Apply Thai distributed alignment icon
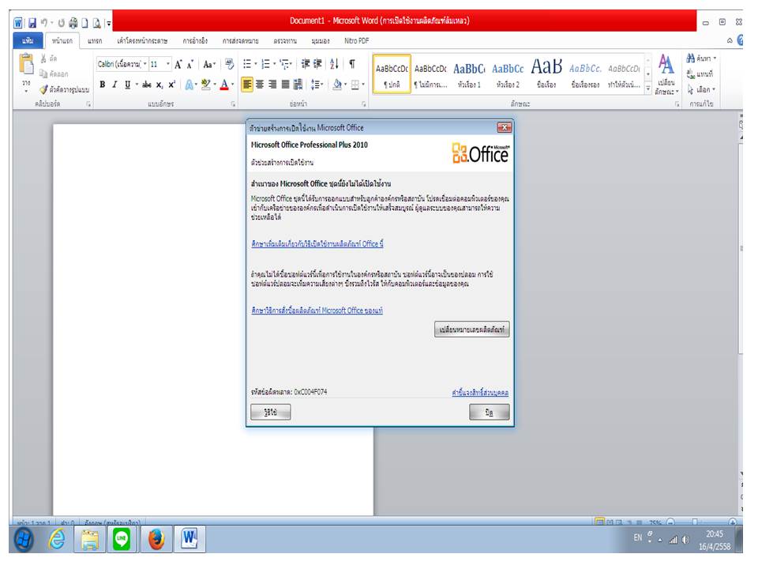Image resolution: width=758 pixels, height=569 pixels. (298, 85)
